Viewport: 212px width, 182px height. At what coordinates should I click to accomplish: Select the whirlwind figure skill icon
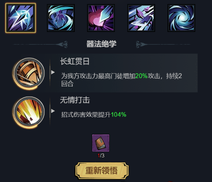click(61, 18)
